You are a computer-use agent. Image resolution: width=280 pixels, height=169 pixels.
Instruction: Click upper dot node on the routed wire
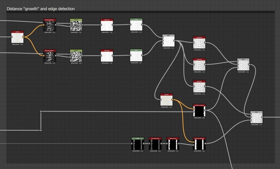pyautogui.click(x=41, y=111)
